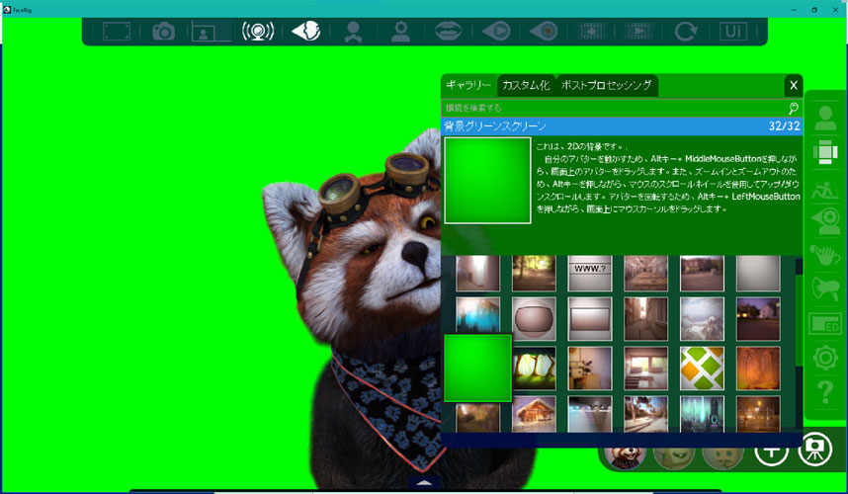Click the gallery search text field
Viewport: 848px width, 494px height.
614,108
